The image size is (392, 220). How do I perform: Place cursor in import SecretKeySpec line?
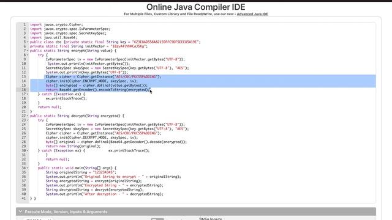[68, 33]
